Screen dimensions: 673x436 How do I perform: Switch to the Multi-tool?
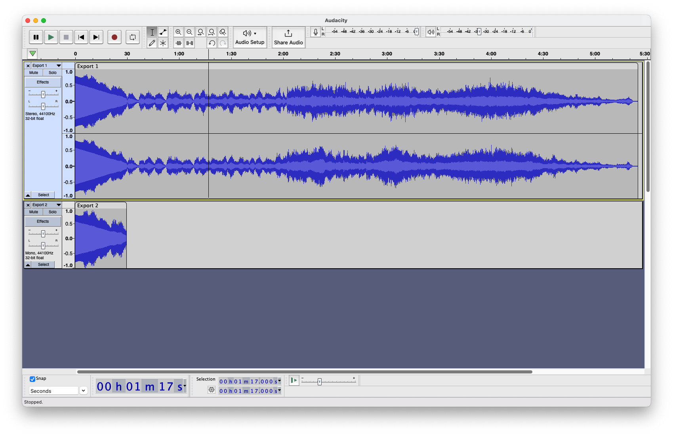pyautogui.click(x=163, y=44)
